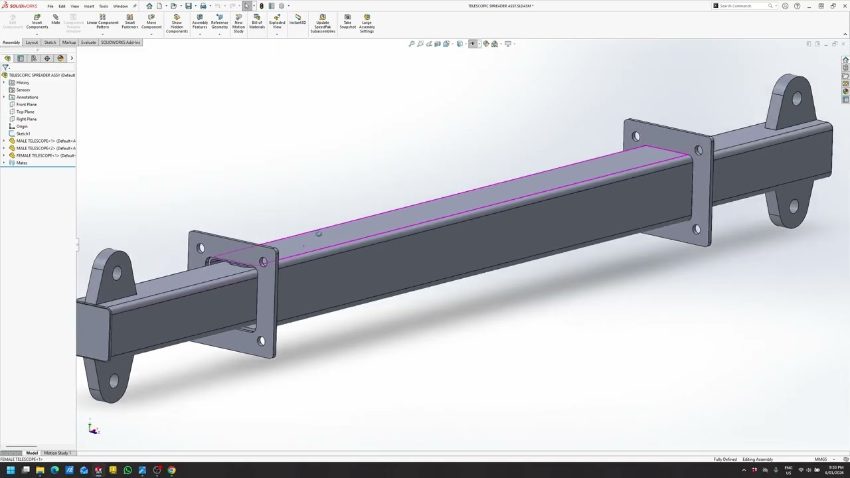Click Show Hidden Components
850x478 pixels.
click(177, 23)
